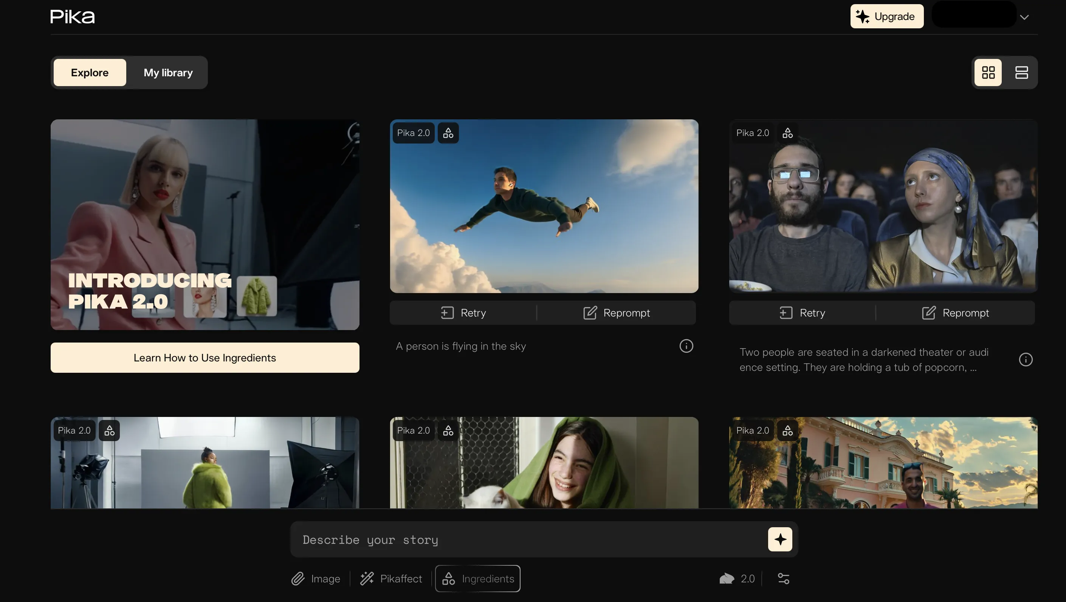Screen dimensions: 1066x602
Task: Open the green fur coat studio video
Action: (x=205, y=463)
